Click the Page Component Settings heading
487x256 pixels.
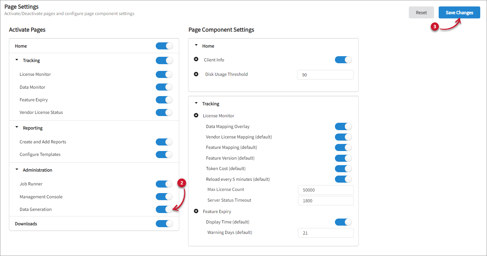[x=221, y=30]
